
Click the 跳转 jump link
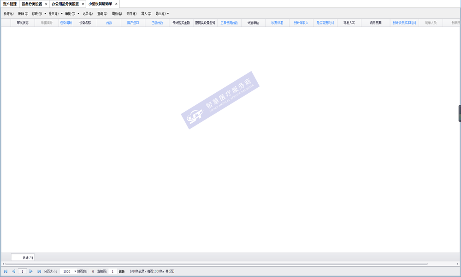point(122,271)
